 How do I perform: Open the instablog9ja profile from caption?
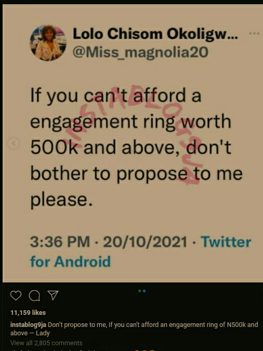[x=28, y=325]
